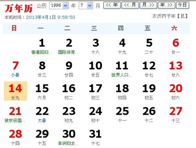Viewport: 196px width, 148px height.
Task: Select July 1 with 香港回归 holiday
Action: pos(42,46)
